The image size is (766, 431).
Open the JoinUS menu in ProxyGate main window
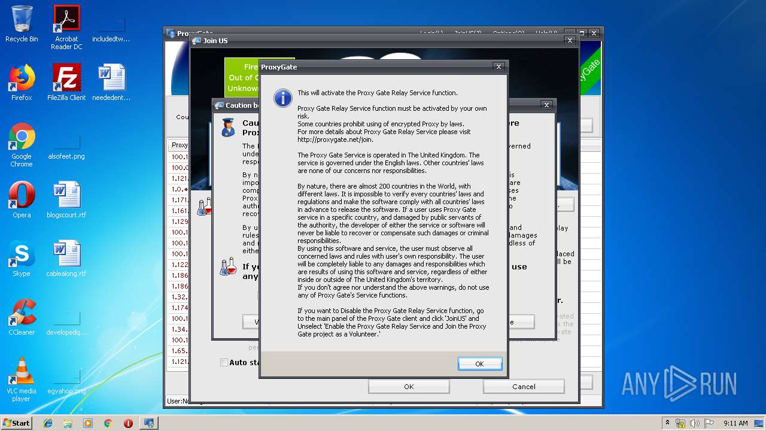coord(468,33)
